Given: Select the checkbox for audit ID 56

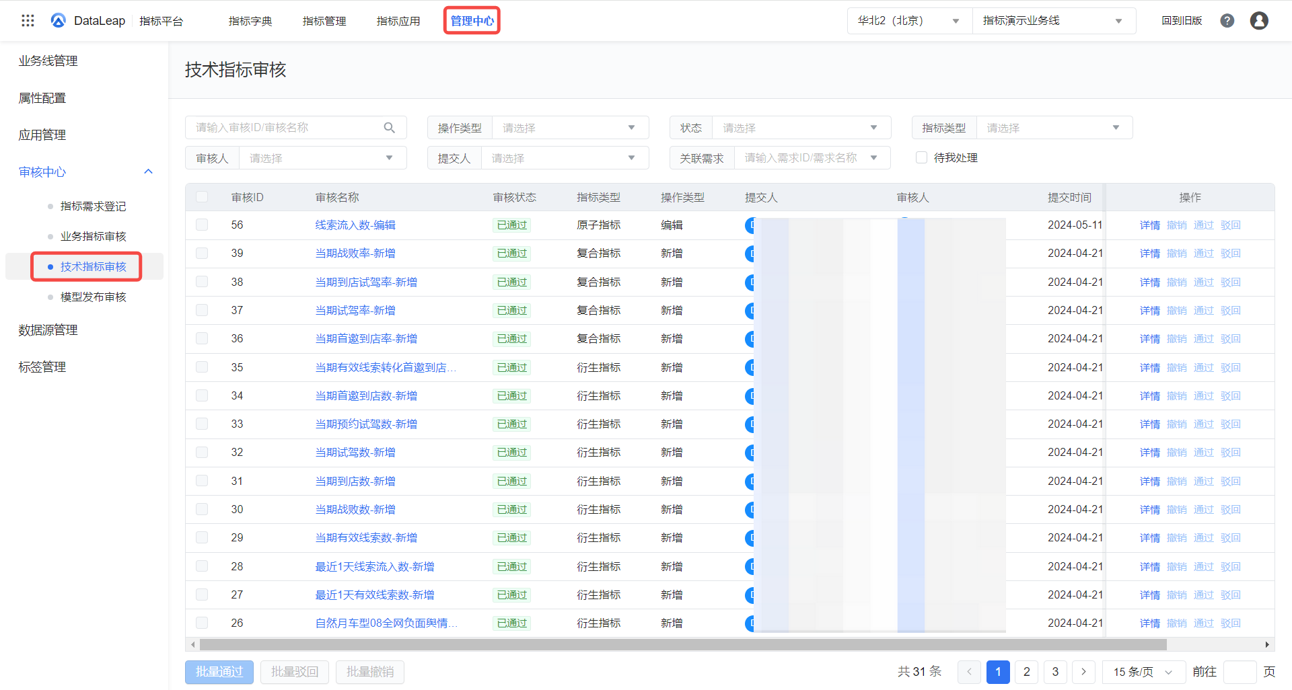Looking at the screenshot, I should pos(202,225).
